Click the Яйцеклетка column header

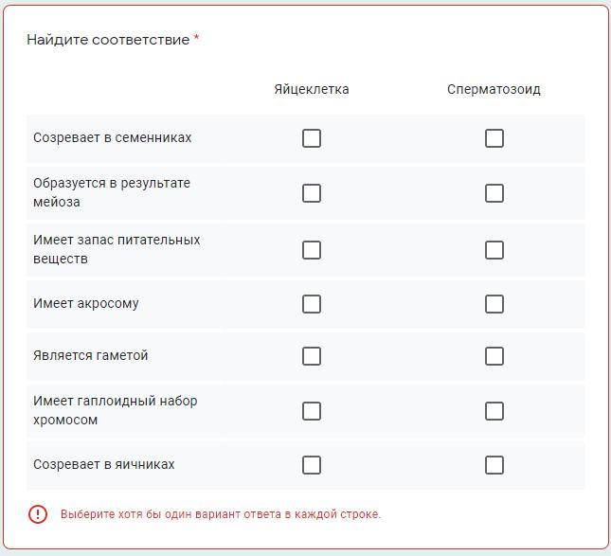tap(312, 89)
